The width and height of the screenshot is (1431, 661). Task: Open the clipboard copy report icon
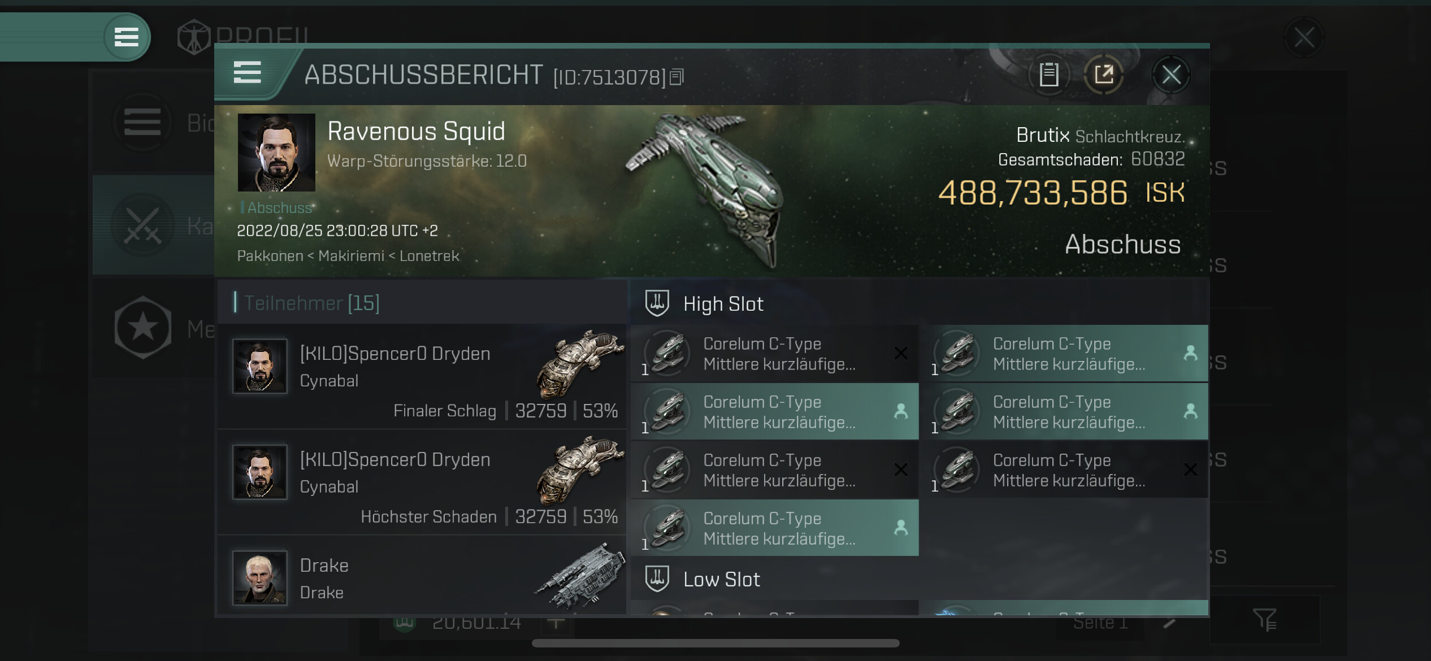point(1049,74)
